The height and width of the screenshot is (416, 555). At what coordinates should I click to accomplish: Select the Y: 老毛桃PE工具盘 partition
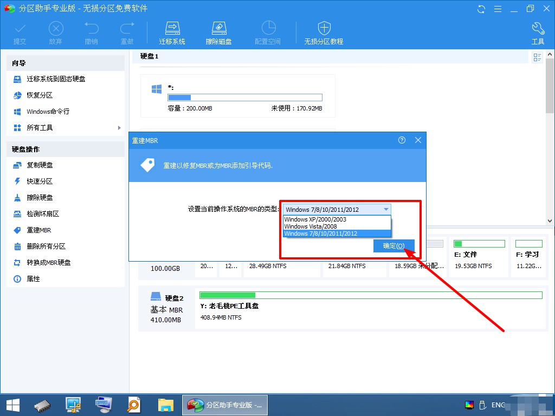(371, 308)
